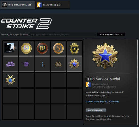The width and height of the screenshot is (139, 127).
Task: Expand Show advanced filters dropdown
Action: (111, 34)
